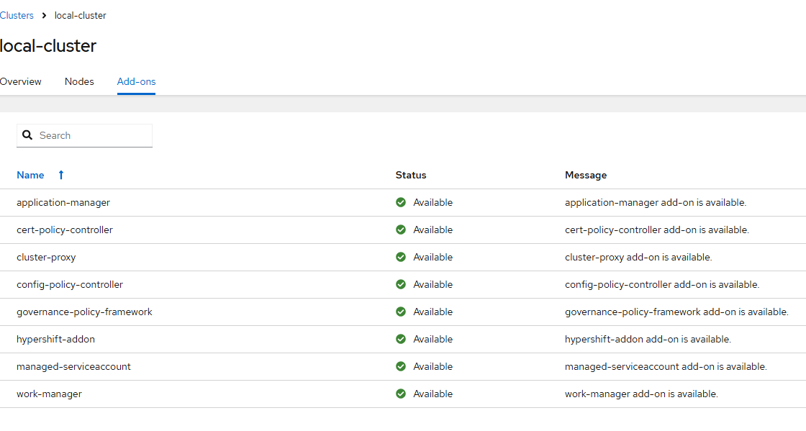Switch to the Nodes tab
This screenshot has height=431, width=806.
pyautogui.click(x=79, y=81)
